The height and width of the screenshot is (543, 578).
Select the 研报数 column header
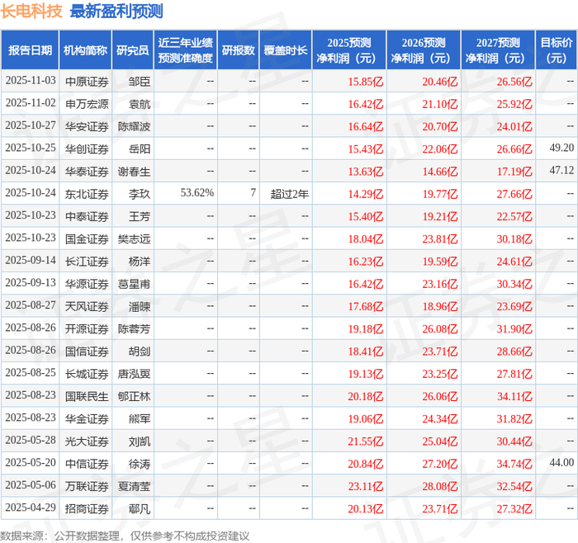(x=239, y=50)
